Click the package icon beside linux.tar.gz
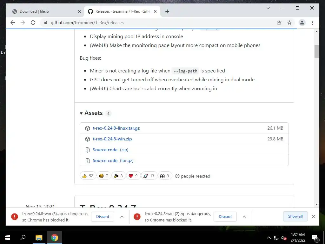This screenshot has width=325, height=244. point(88,128)
